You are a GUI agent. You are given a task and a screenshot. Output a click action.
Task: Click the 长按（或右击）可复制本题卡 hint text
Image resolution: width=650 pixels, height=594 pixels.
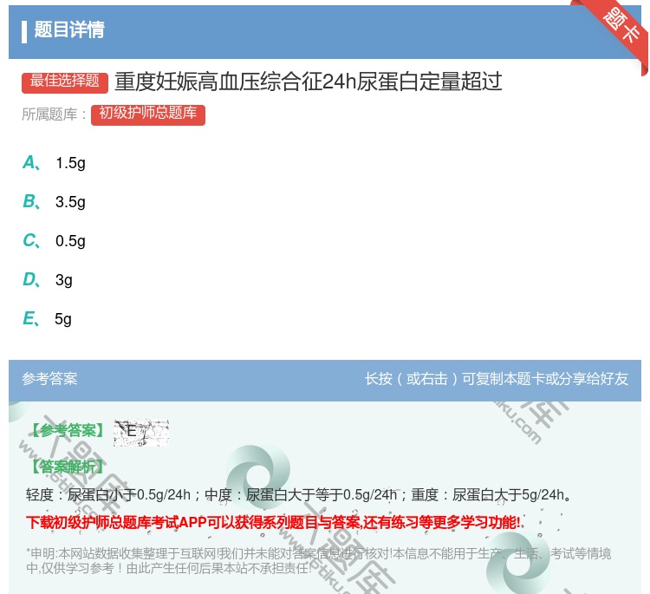[497, 378]
